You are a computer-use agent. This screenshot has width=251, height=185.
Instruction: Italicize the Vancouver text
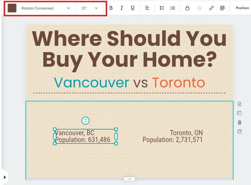tap(122, 8)
